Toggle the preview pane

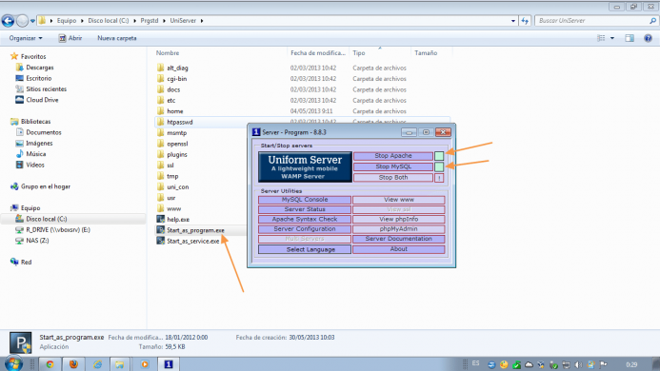tap(630, 38)
